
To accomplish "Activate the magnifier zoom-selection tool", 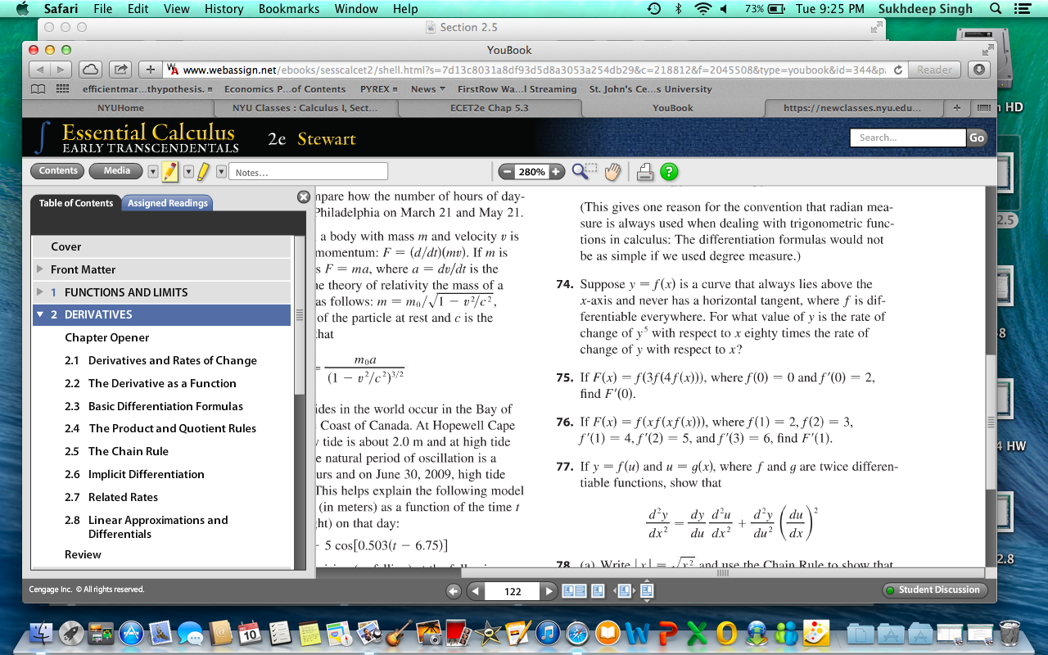I will pyautogui.click(x=584, y=171).
